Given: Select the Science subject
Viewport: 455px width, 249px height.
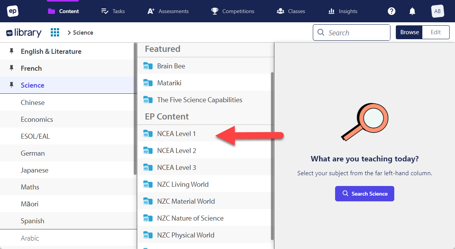Looking at the screenshot, I should pos(33,85).
